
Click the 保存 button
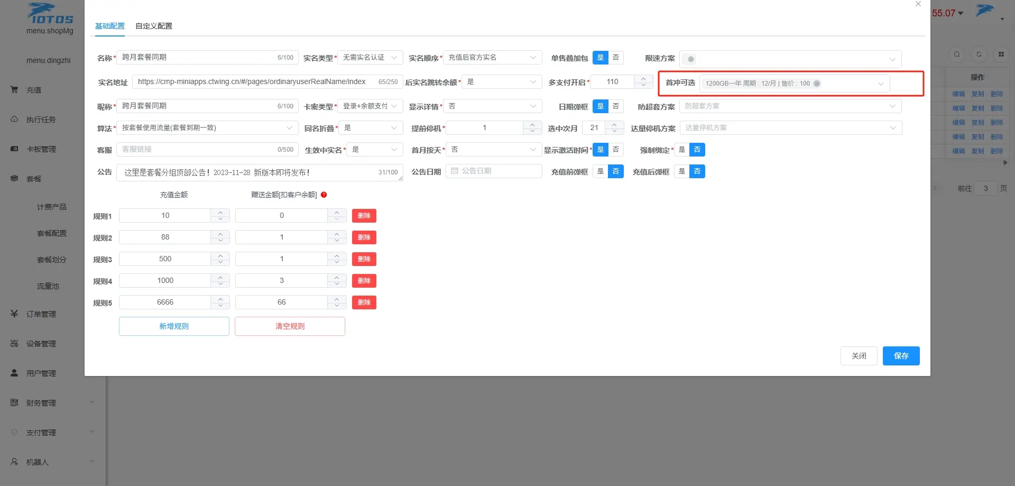point(901,356)
